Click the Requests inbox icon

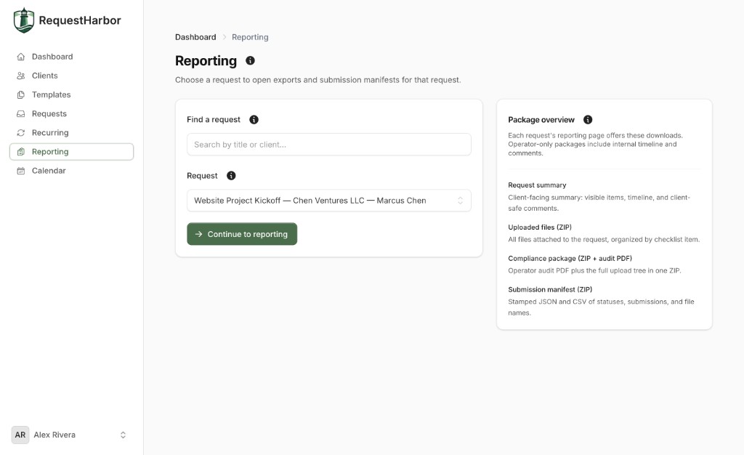point(21,113)
